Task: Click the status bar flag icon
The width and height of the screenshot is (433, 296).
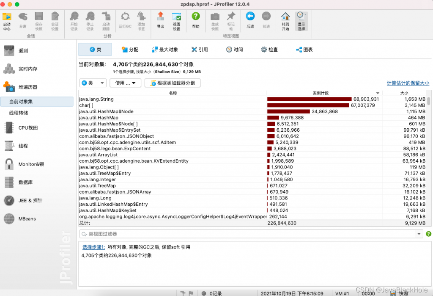Action: (x=191, y=293)
